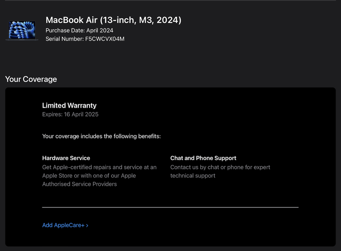Screen dimensions: 341x251
Task: Click the expert technical support description text
Action: coord(220,171)
